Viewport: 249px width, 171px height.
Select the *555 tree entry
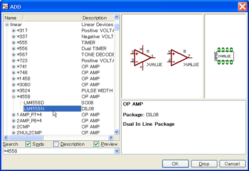(x=22, y=43)
